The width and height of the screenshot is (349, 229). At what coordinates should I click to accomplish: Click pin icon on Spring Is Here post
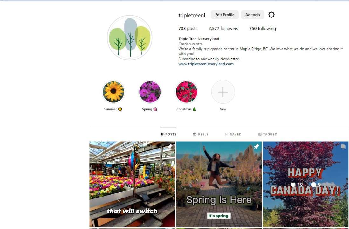pos(257,147)
